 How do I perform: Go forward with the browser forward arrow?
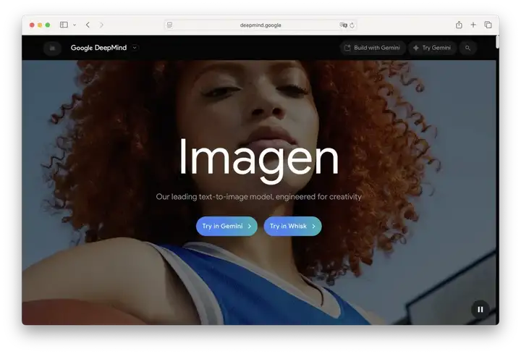(x=101, y=25)
